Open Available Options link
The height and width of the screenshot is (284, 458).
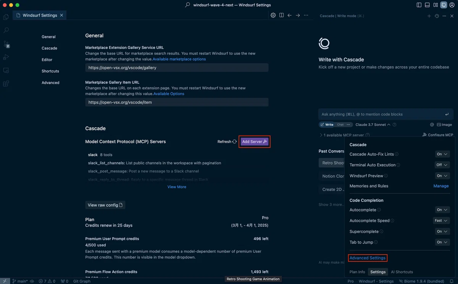point(169,94)
